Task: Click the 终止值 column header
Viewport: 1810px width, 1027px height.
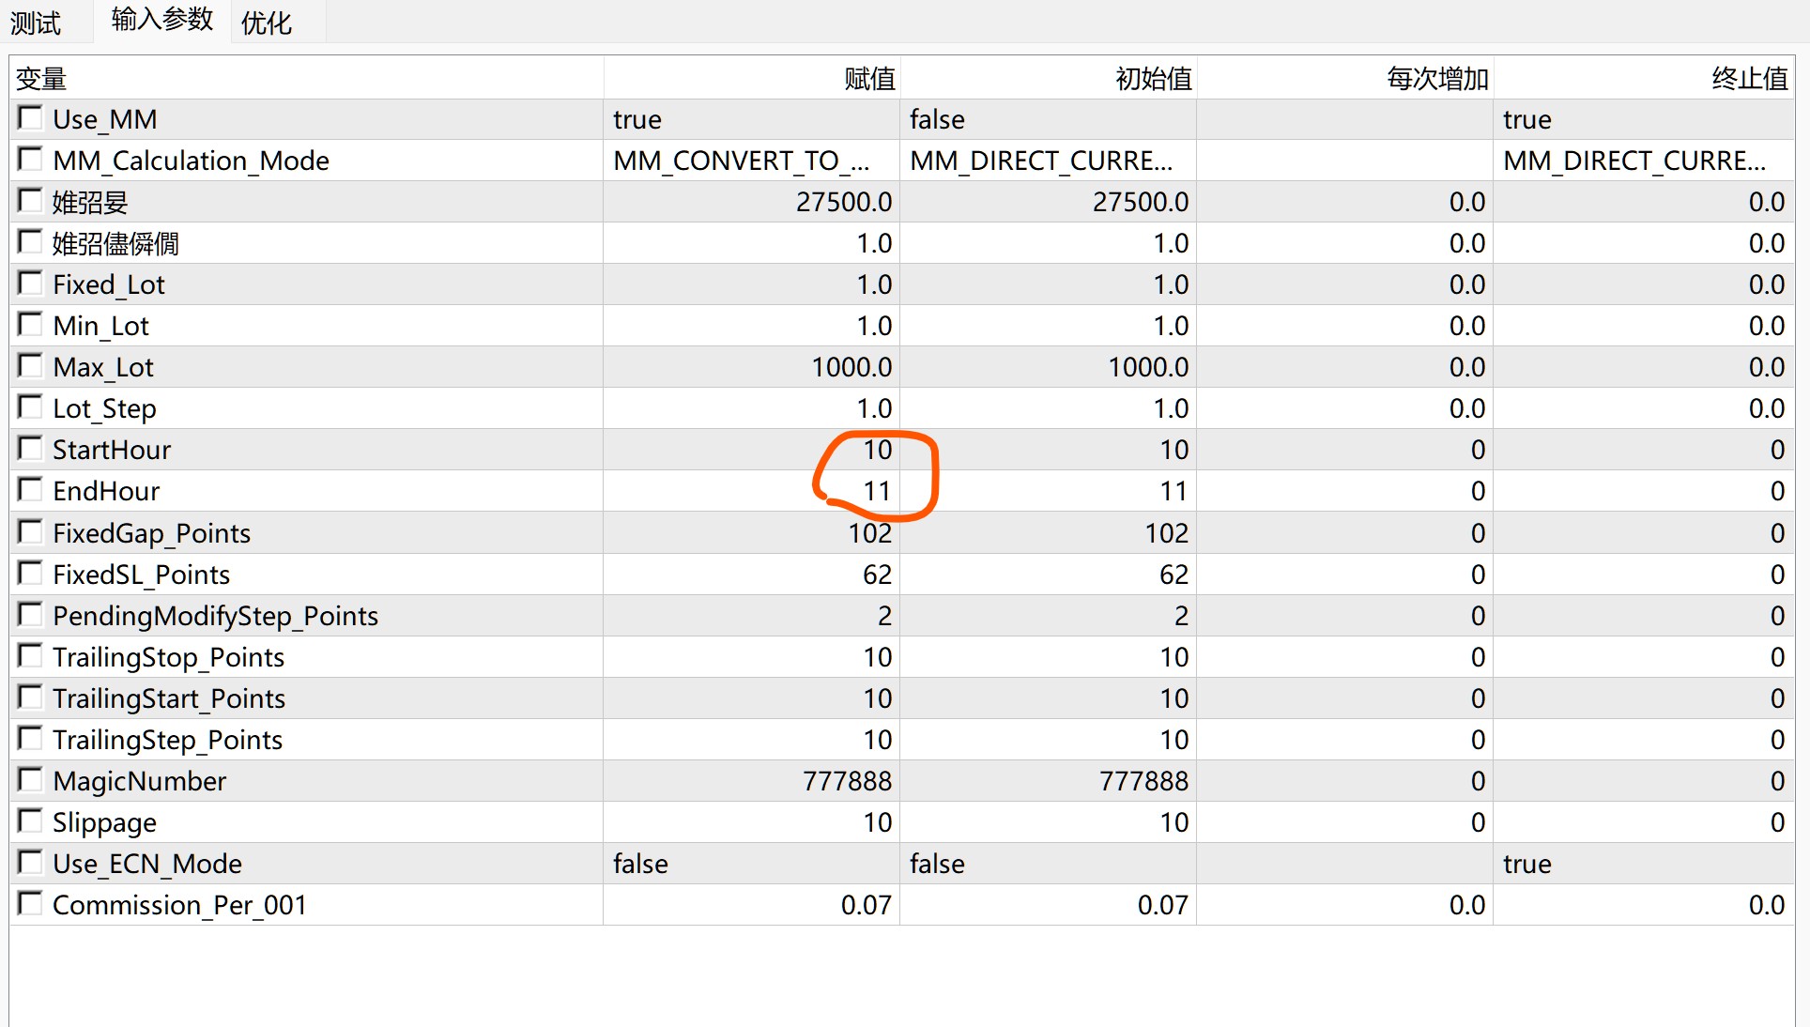Action: pos(1748,79)
